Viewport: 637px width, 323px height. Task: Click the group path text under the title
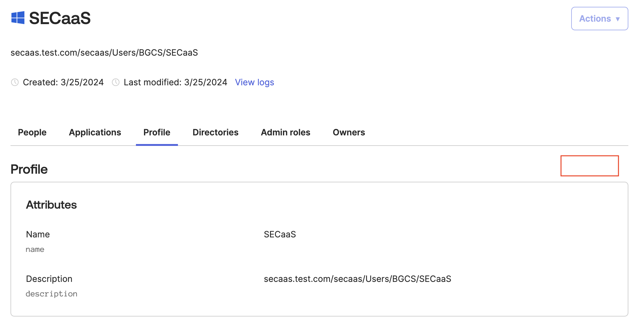click(104, 53)
